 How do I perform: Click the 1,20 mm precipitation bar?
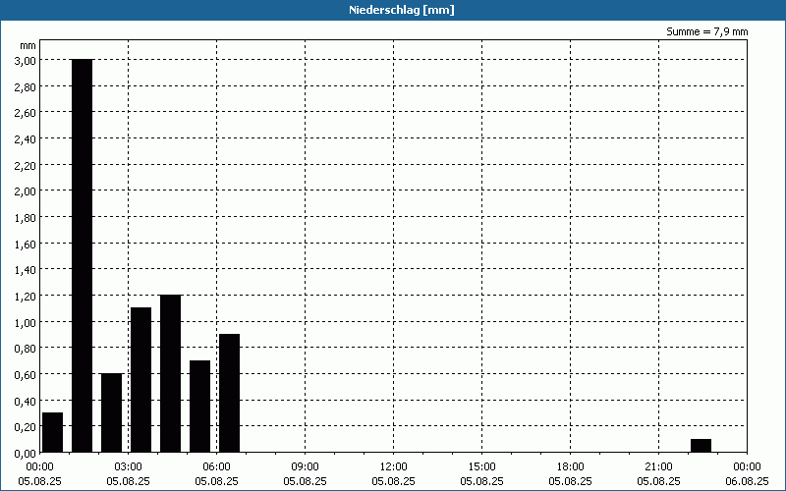[x=170, y=374]
